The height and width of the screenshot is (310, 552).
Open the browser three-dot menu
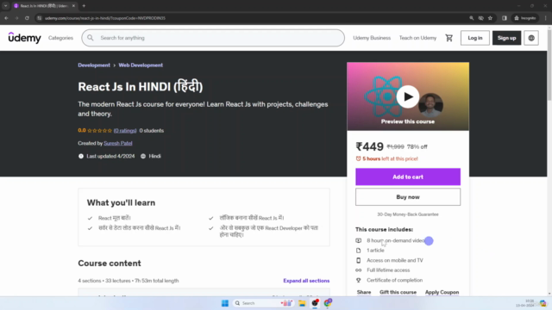click(546, 18)
